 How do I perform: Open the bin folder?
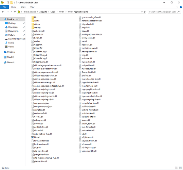(34, 17)
